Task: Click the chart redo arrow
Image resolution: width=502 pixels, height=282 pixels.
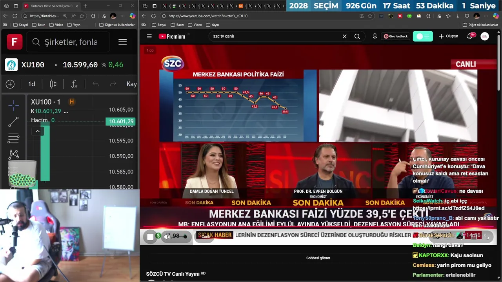Action: coord(113,84)
